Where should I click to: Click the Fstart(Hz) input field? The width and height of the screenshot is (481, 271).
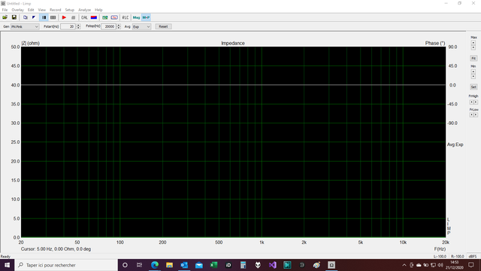[68, 27]
